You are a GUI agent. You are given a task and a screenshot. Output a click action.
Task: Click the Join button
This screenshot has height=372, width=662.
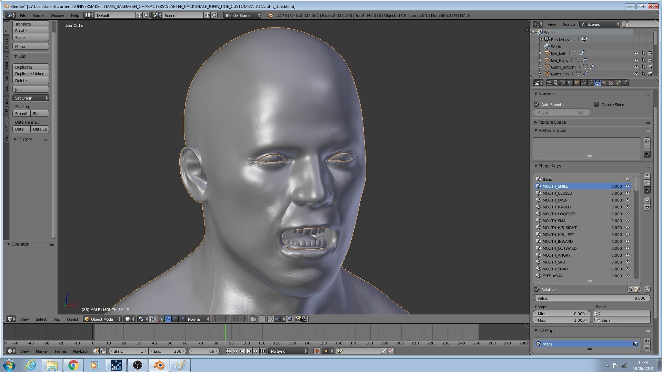(x=31, y=89)
